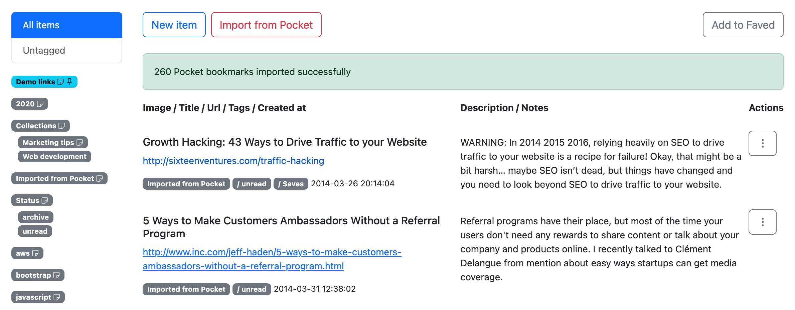Click the New item button
Screen dimensions: 795x310
(x=174, y=25)
